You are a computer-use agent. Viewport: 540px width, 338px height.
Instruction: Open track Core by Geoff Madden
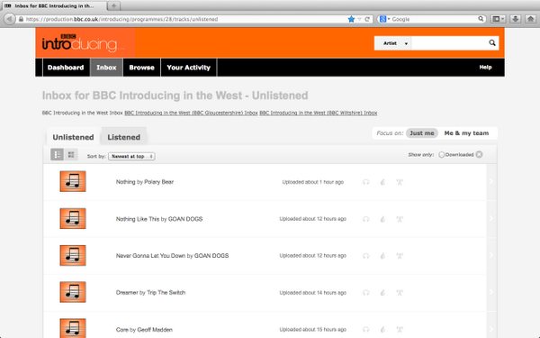pos(144,330)
